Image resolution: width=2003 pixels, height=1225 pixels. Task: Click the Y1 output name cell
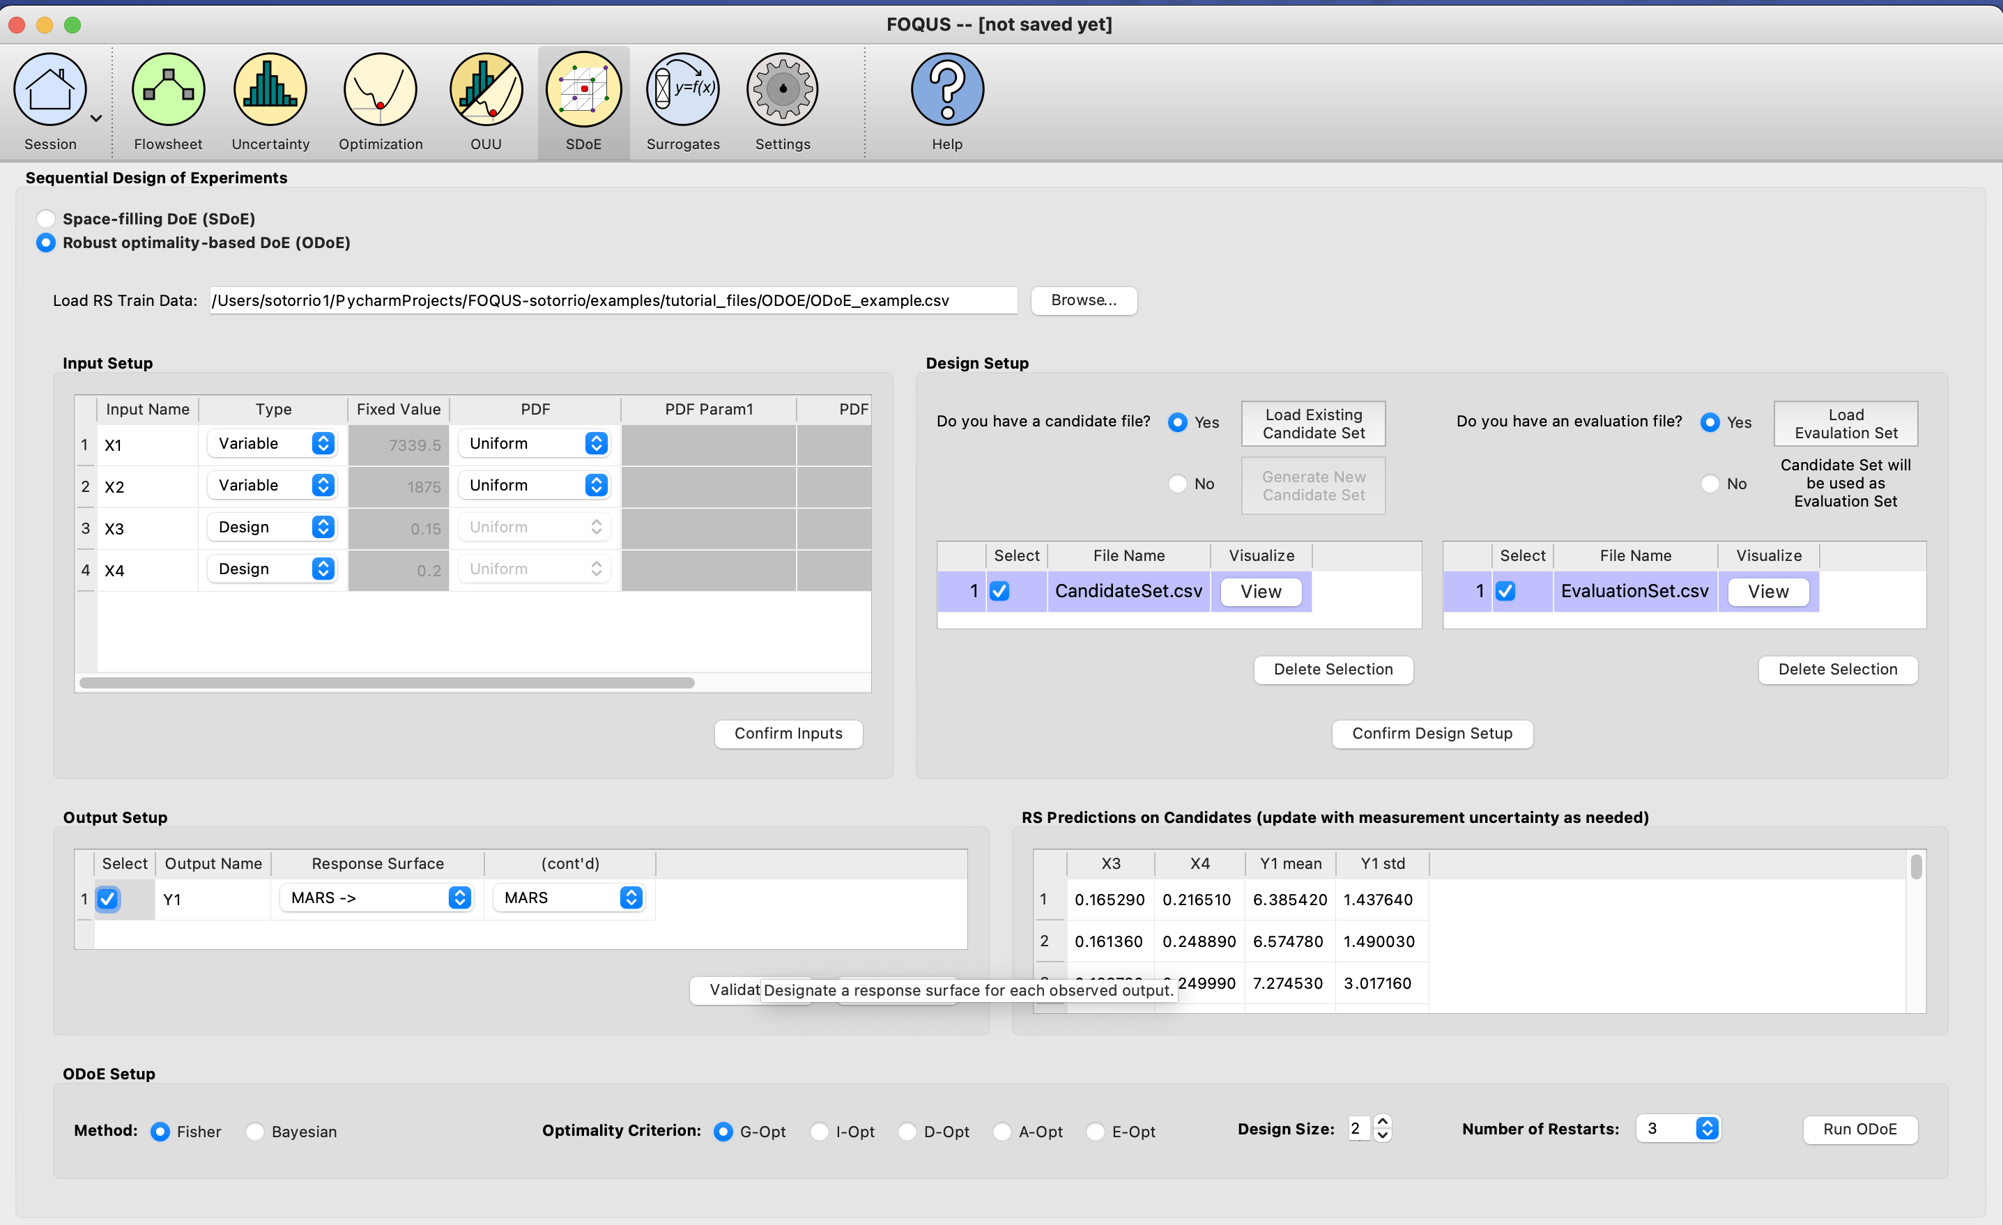click(x=213, y=899)
